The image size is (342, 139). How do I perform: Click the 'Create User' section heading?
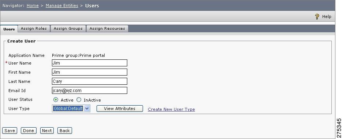[x=21, y=41]
